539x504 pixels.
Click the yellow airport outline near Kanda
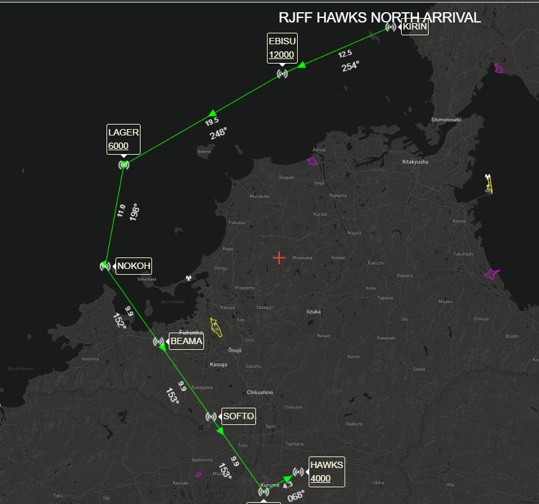click(489, 184)
